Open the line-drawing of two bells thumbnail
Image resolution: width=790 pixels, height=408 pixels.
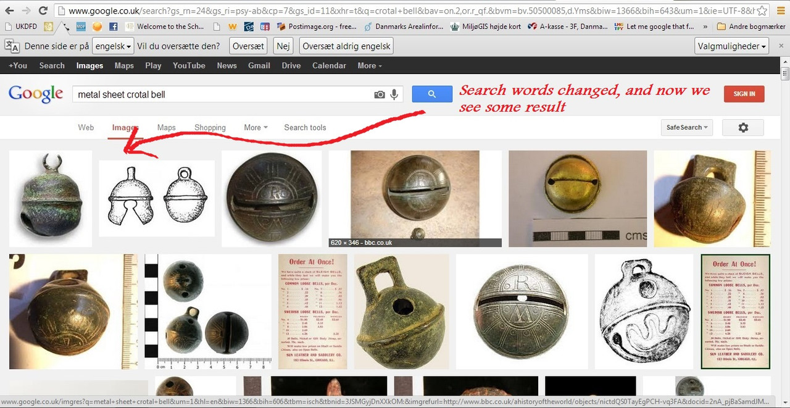(x=157, y=198)
